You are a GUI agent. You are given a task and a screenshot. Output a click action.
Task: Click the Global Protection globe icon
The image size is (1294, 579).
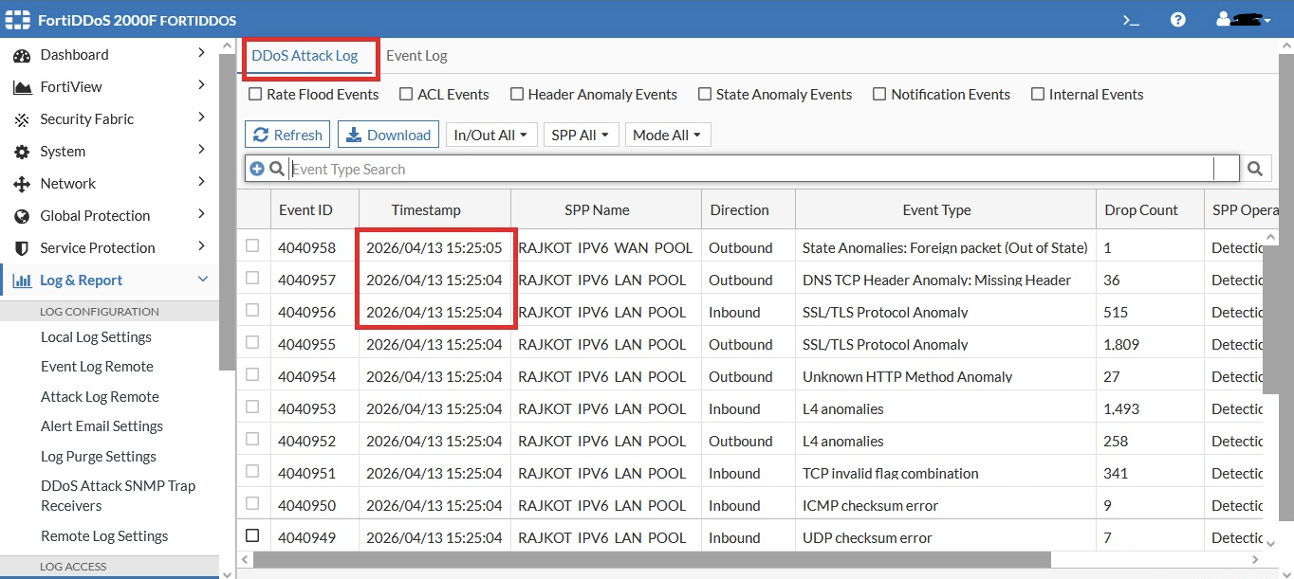click(x=22, y=216)
